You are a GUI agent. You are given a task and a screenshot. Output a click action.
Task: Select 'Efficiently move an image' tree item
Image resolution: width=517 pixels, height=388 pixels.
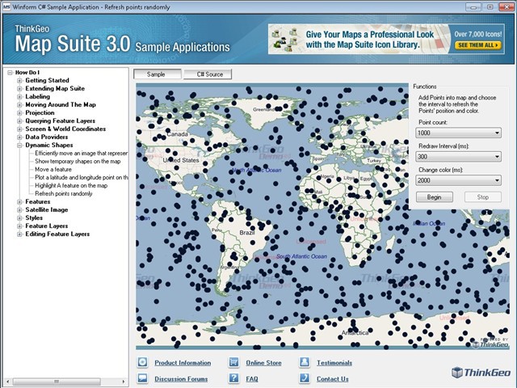pos(81,153)
